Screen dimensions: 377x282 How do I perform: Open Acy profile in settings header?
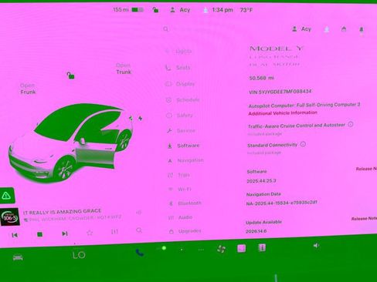click(301, 29)
